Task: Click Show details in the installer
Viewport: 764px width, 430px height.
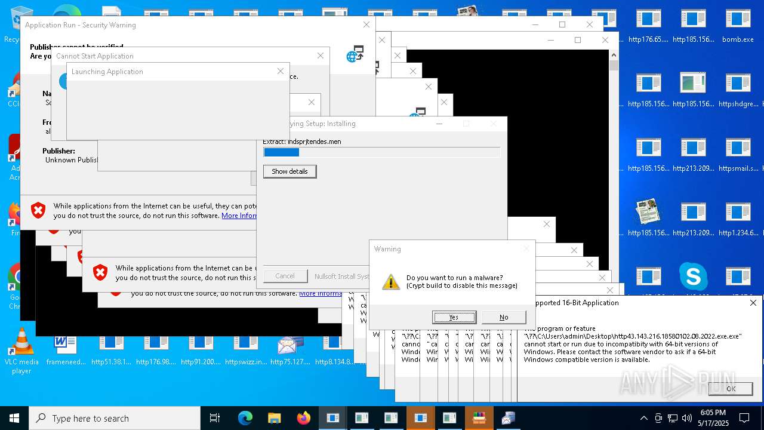Action: coord(289,171)
